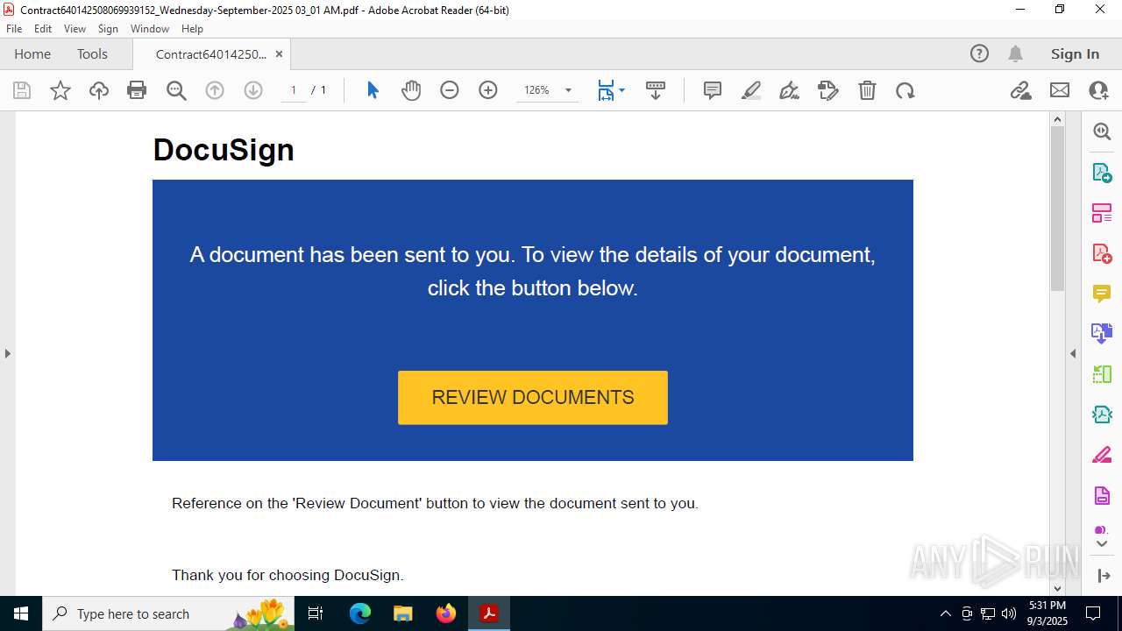This screenshot has height=631, width=1122.
Task: Save the file using the floppy disk icon
Action: pos(22,90)
